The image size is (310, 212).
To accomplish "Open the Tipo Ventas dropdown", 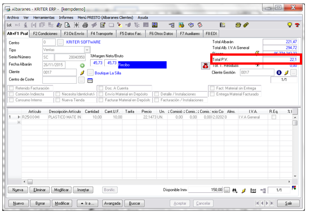I will [x=87, y=49].
